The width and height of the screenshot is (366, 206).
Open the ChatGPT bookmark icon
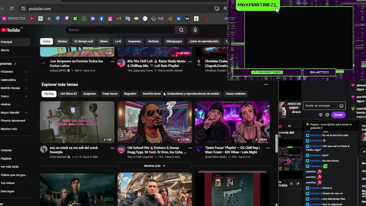(x=41, y=19)
